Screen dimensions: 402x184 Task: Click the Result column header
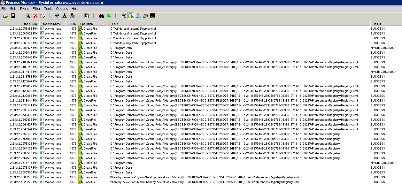point(377,24)
